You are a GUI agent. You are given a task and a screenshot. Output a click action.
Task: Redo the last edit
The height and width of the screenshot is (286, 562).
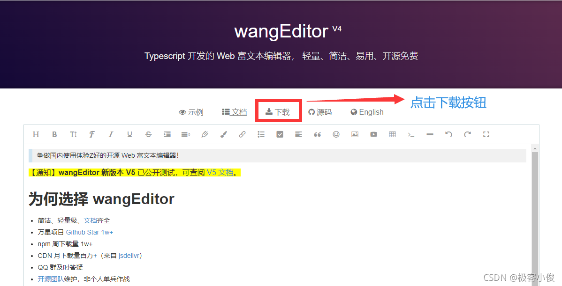(467, 134)
